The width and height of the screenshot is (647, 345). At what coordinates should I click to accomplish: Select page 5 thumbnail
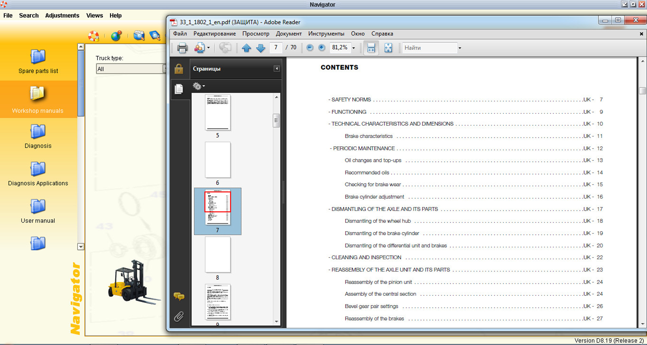point(218,112)
